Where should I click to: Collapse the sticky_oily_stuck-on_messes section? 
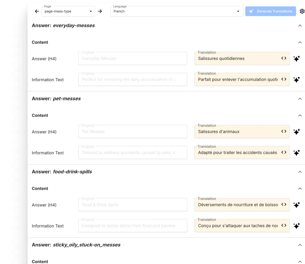[x=300, y=245]
